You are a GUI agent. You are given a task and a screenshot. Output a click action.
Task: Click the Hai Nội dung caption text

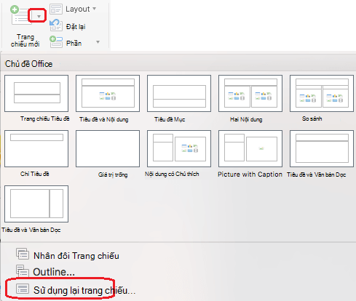[246, 119]
